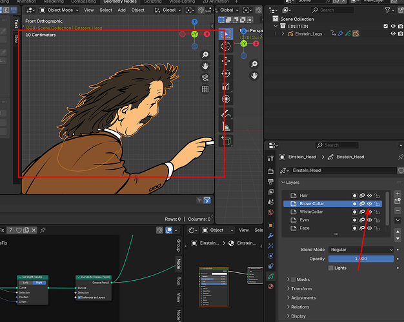404x322 pixels.
Task: Open the Physics properties tab
Action: (x=270, y=256)
